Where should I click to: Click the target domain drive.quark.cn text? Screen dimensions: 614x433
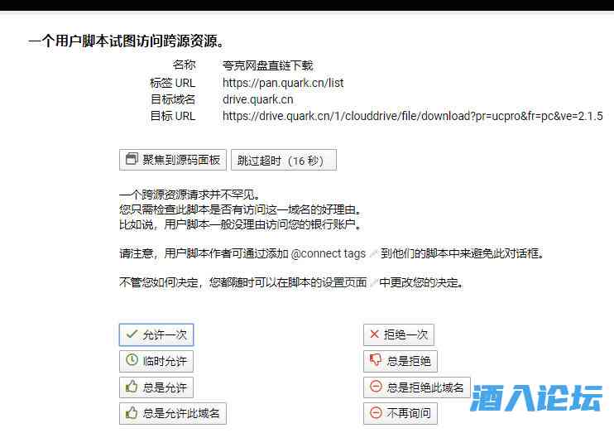[257, 99]
